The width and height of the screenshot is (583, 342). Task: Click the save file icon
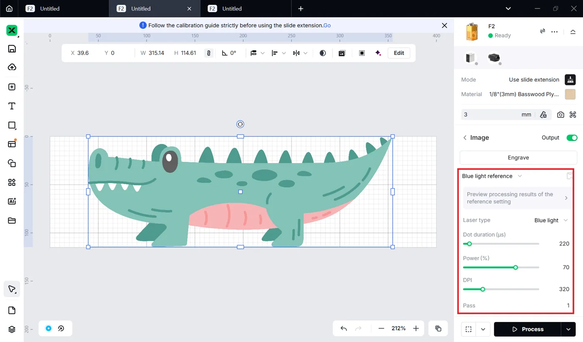pos(12,49)
